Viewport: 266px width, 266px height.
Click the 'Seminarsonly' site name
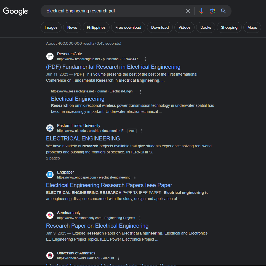[x=69, y=213]
